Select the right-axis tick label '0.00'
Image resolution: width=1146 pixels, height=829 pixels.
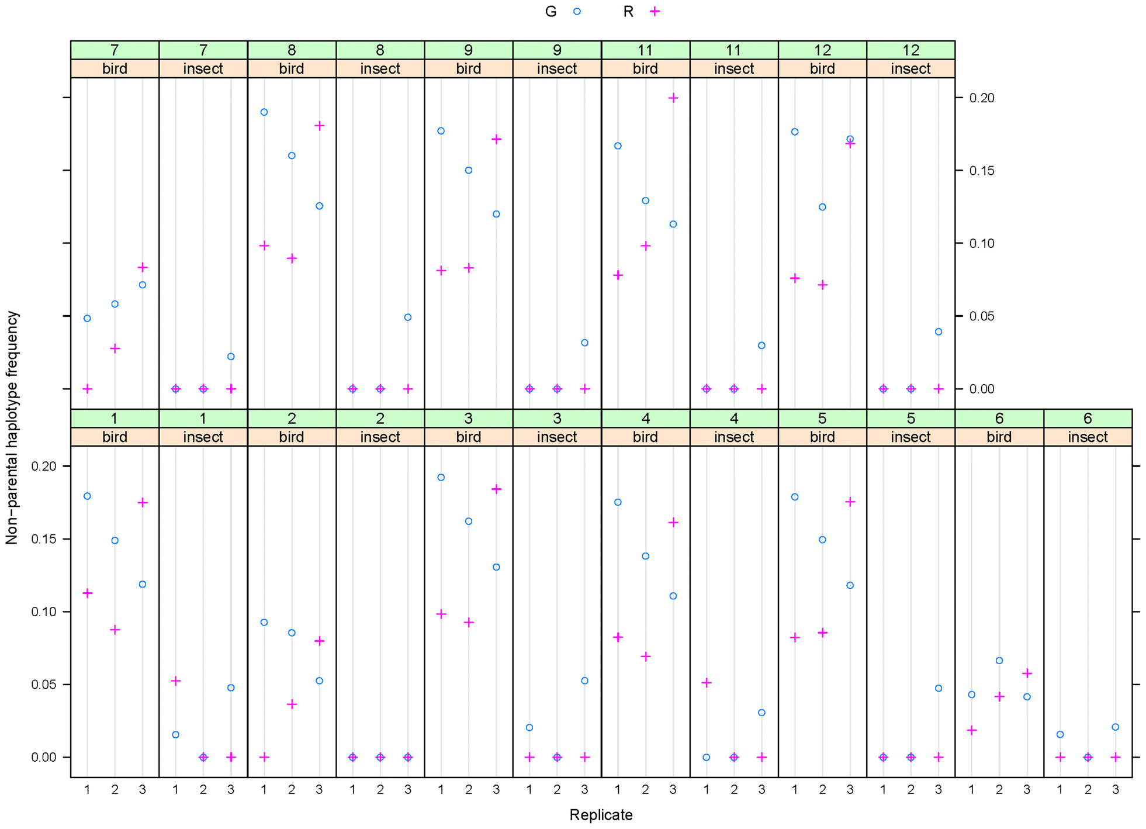click(x=982, y=389)
